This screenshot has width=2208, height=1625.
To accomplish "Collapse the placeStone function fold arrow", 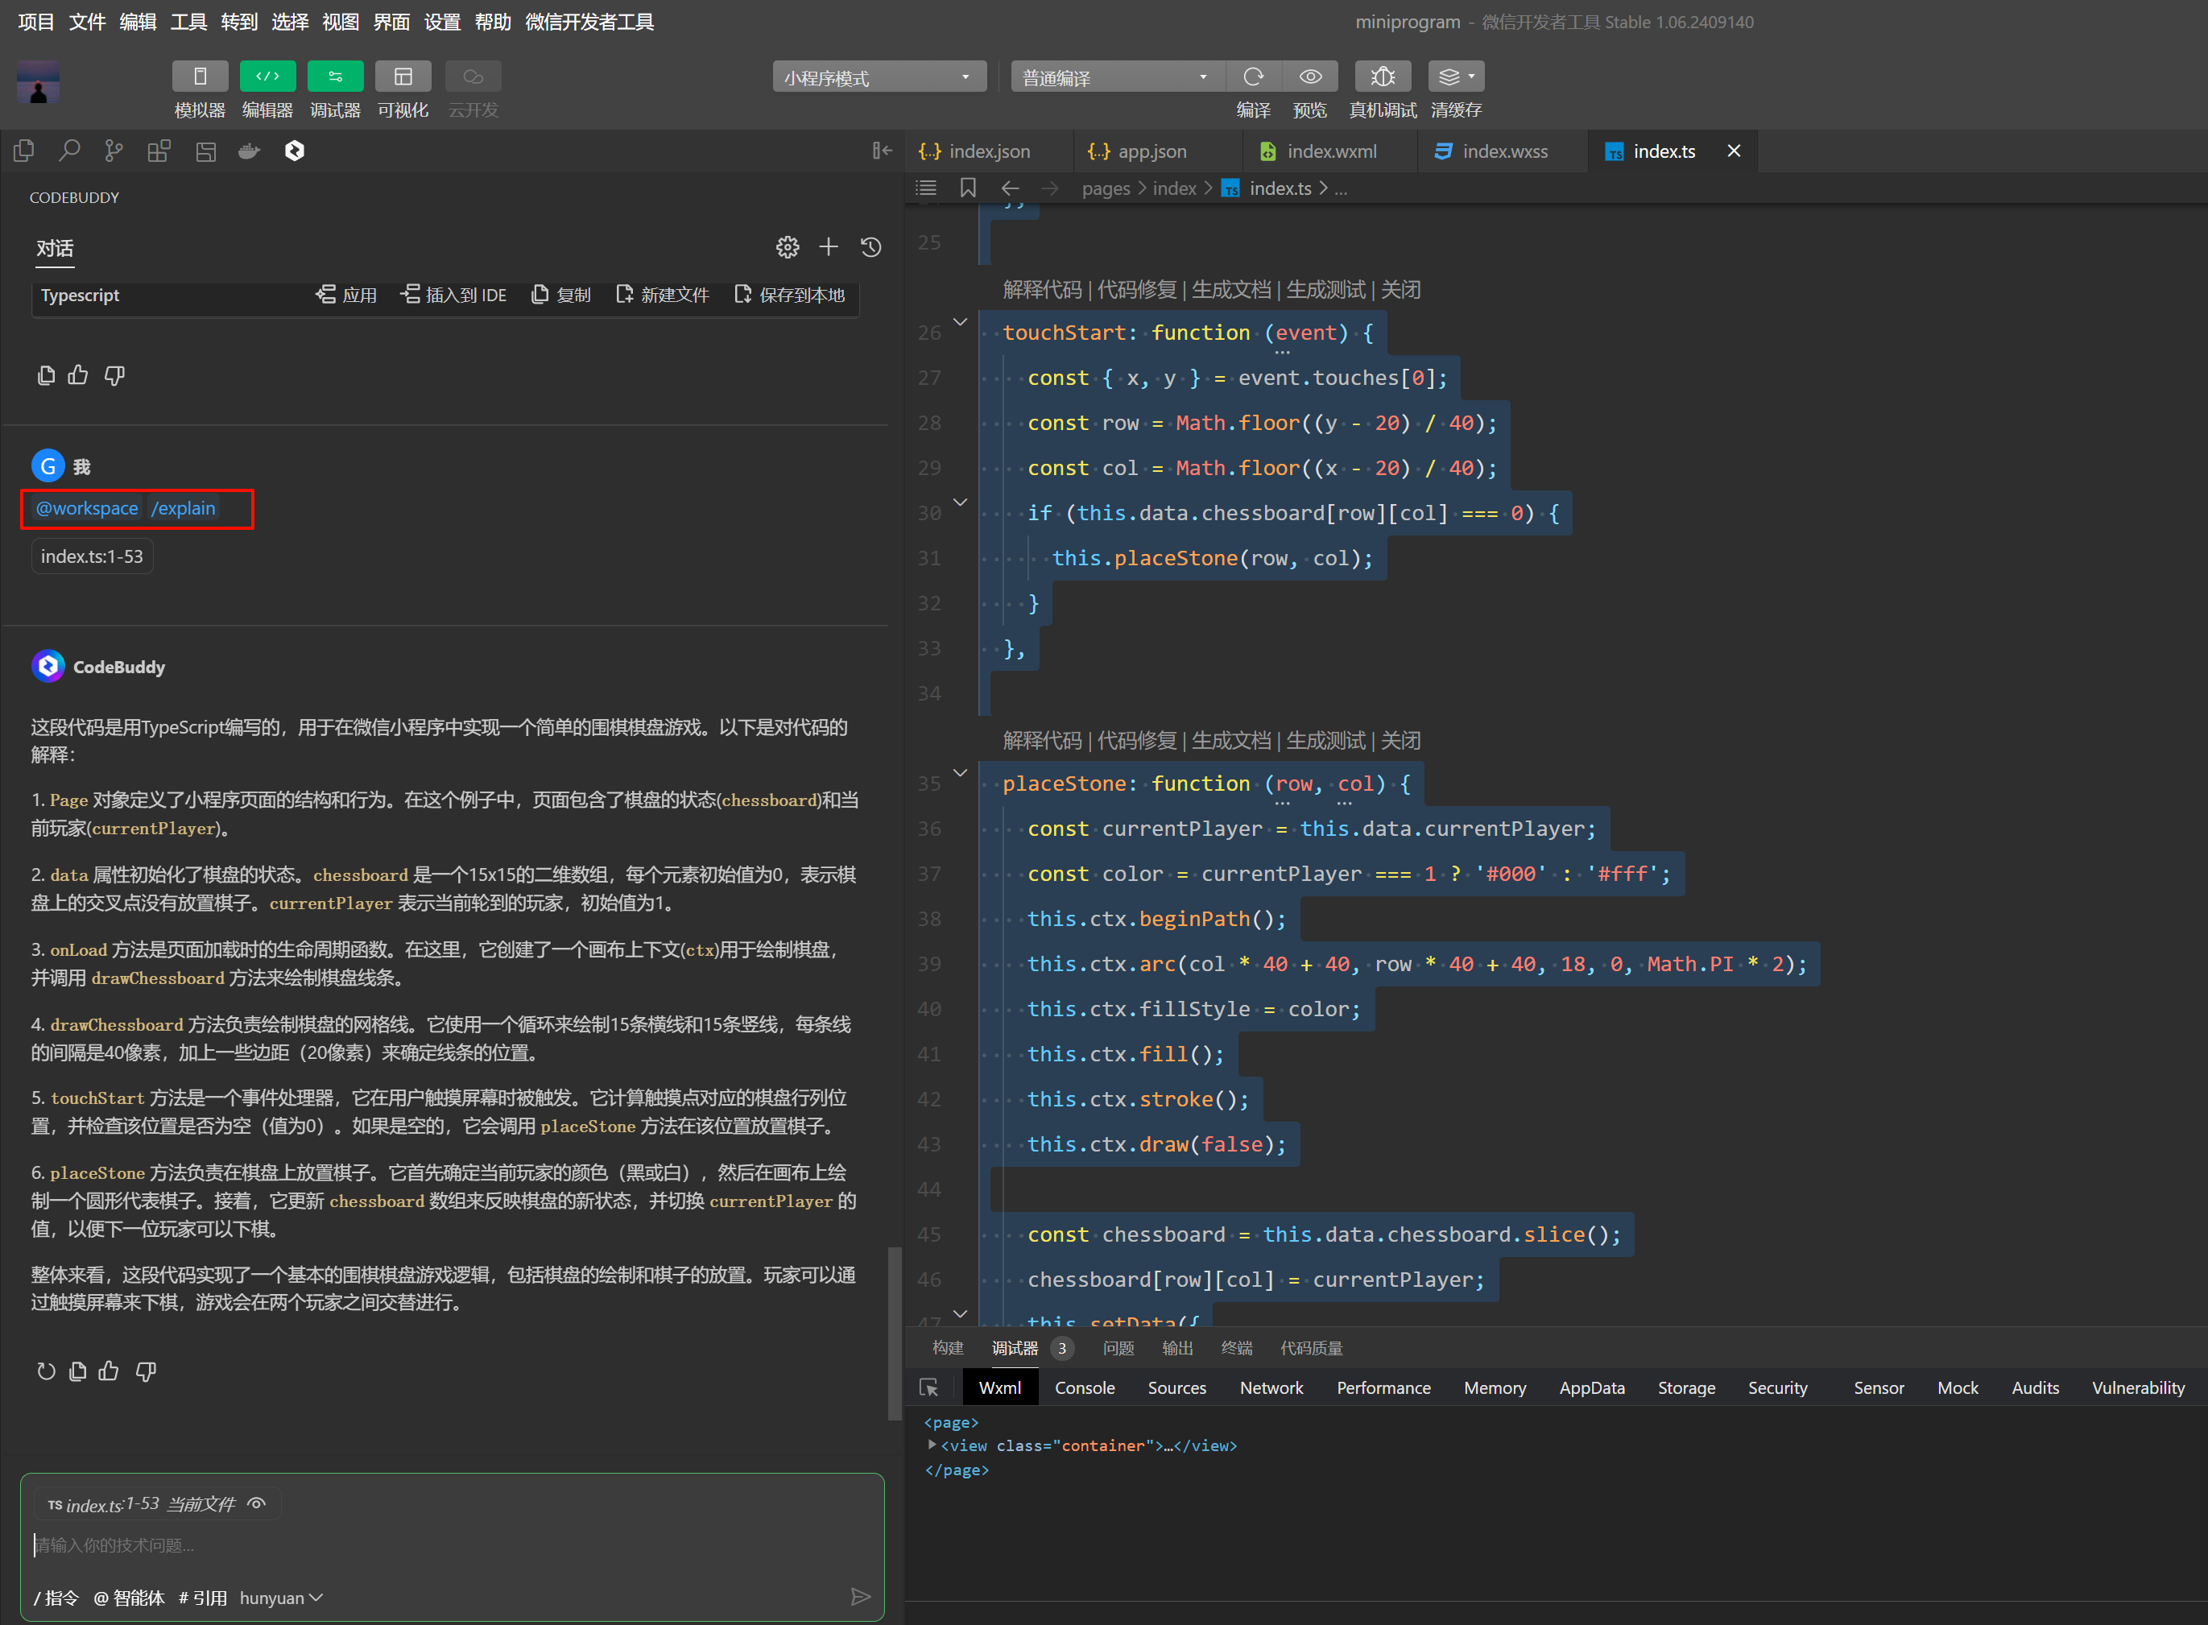I will [960, 773].
